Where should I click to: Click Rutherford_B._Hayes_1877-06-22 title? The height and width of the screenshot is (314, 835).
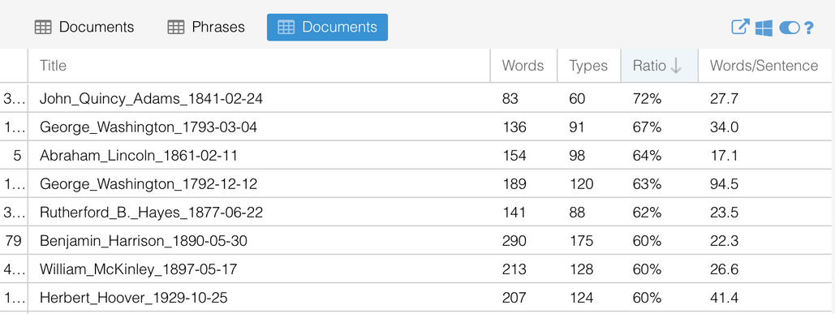[151, 213]
